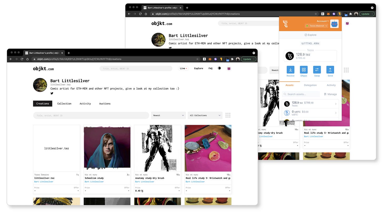
Task: Go back in front browser window
Action: (x=11, y=59)
